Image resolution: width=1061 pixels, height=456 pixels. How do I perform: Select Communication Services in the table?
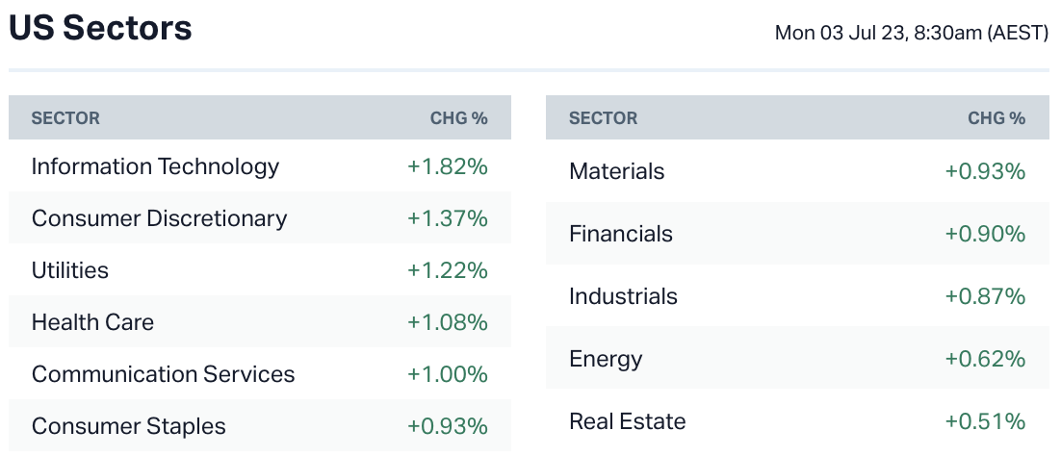pos(163,374)
